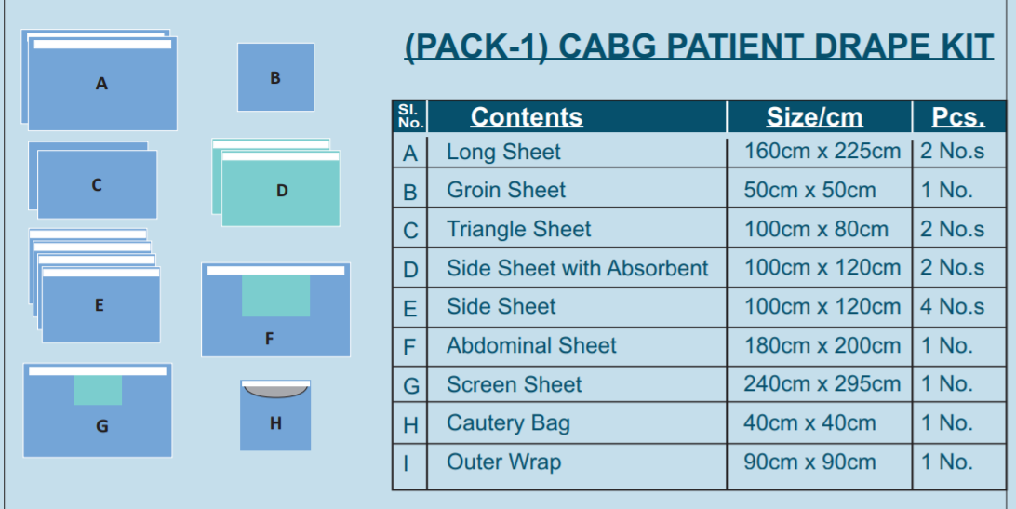Select the Outer Wrap row text

pyautogui.click(x=503, y=462)
